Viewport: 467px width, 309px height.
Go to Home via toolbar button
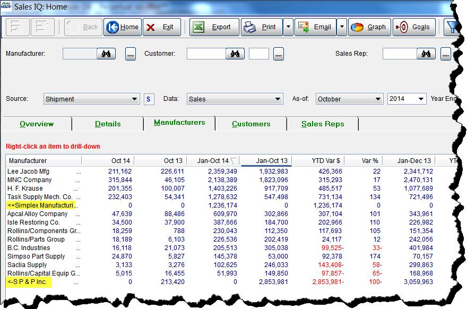pos(123,27)
